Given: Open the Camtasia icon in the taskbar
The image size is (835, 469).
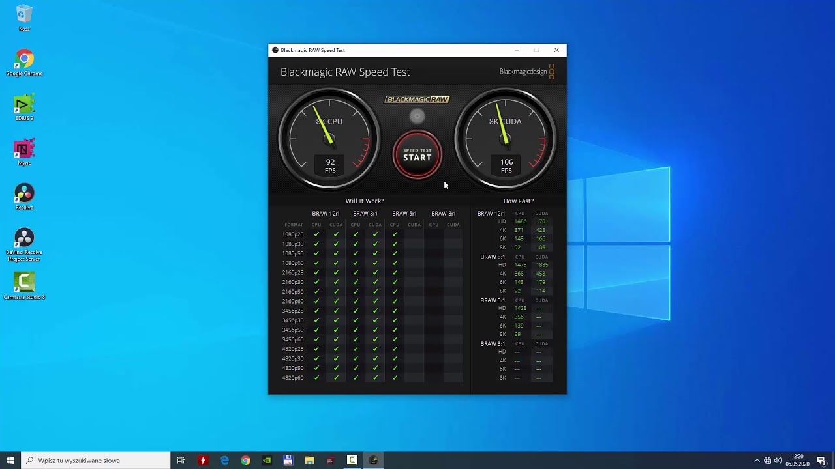Looking at the screenshot, I should (x=352, y=461).
